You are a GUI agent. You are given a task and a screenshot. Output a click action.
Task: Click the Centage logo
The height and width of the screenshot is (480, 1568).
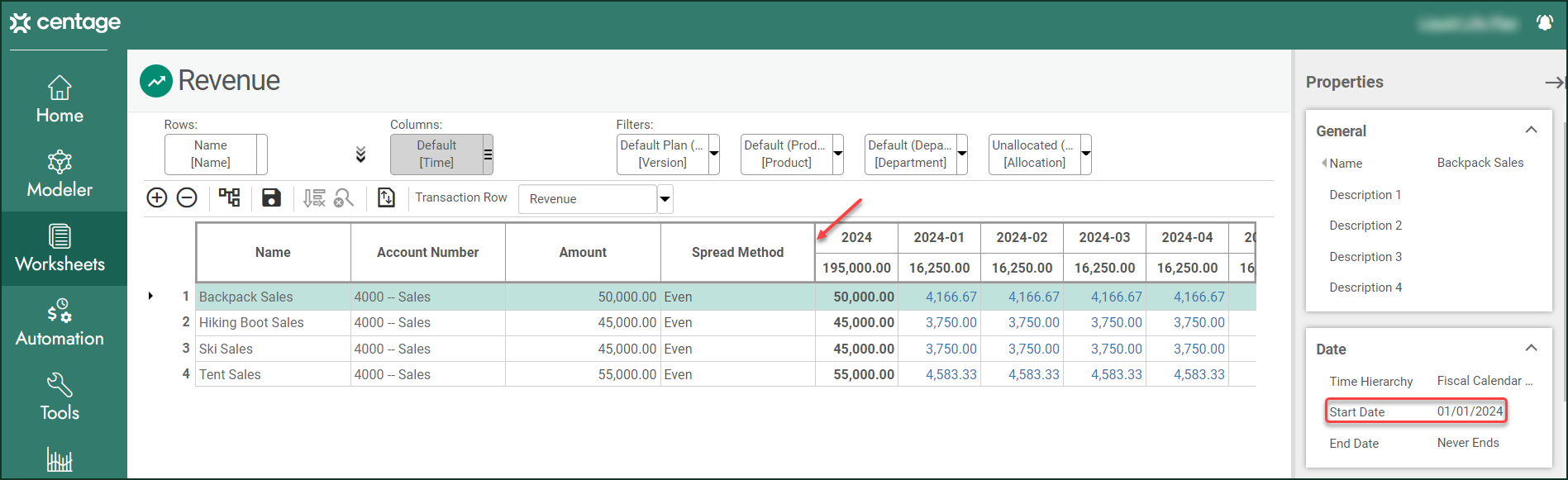click(x=65, y=22)
